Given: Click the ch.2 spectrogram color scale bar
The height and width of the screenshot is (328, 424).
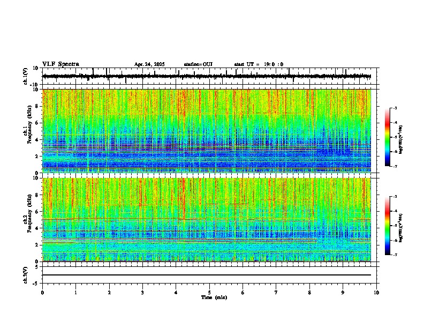Looking at the screenshot, I should 387,226.
